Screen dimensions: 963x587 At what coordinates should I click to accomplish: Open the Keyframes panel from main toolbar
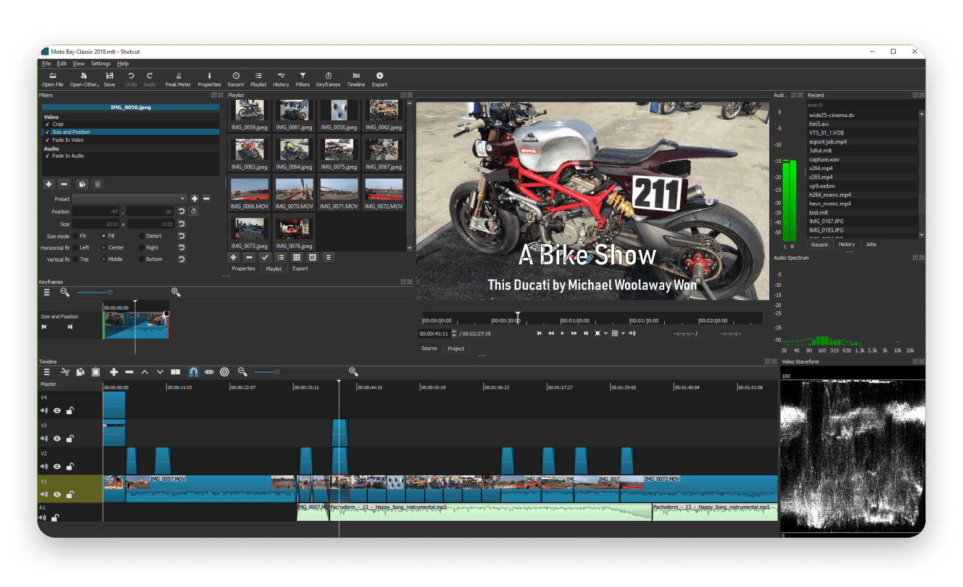pos(328,79)
